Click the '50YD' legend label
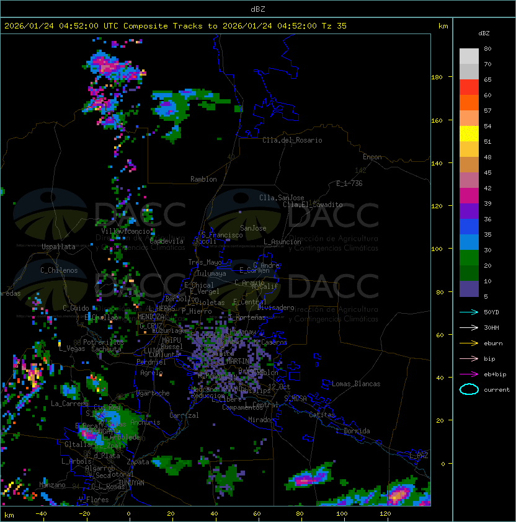Image resolution: width=516 pixels, height=522 pixels. click(x=491, y=312)
